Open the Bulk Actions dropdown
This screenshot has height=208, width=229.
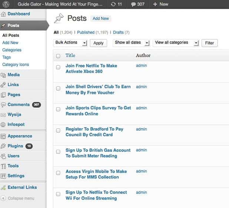[70, 43]
